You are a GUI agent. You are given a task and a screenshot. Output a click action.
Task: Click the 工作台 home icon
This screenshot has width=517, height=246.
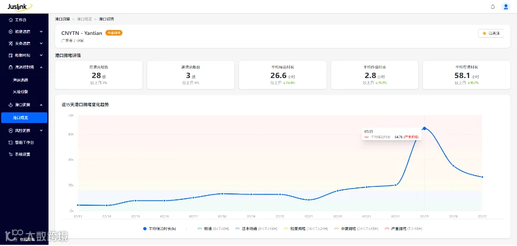pyautogui.click(x=11, y=20)
